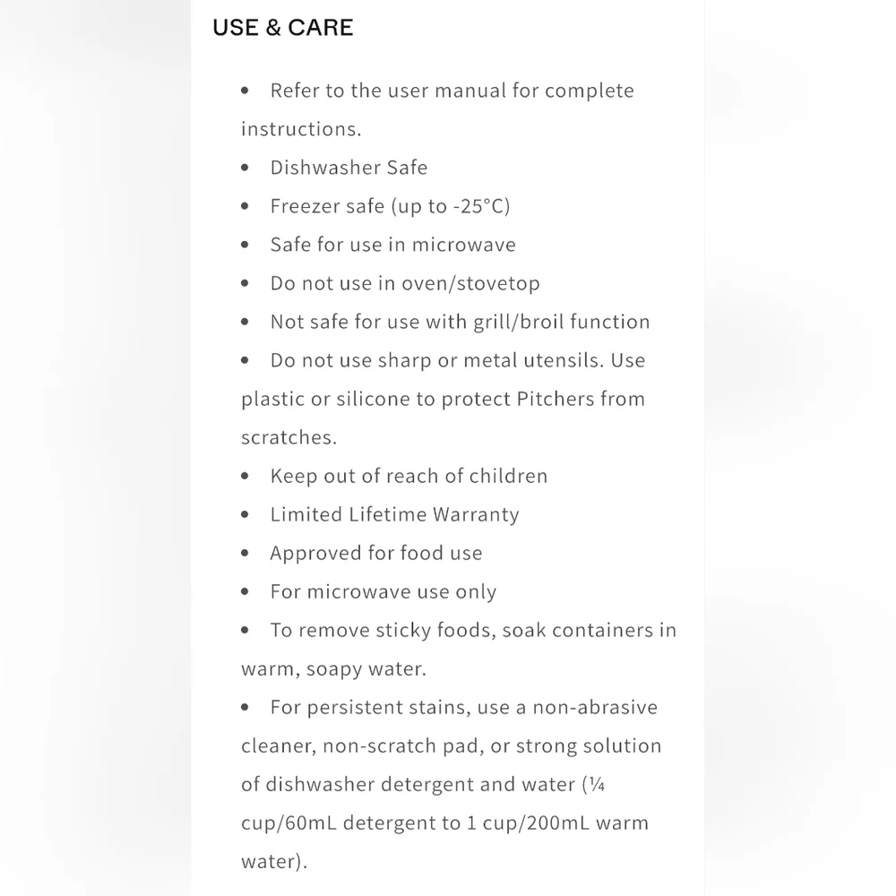Click the USE & CARE heading
This screenshot has width=896, height=896.
click(x=283, y=28)
